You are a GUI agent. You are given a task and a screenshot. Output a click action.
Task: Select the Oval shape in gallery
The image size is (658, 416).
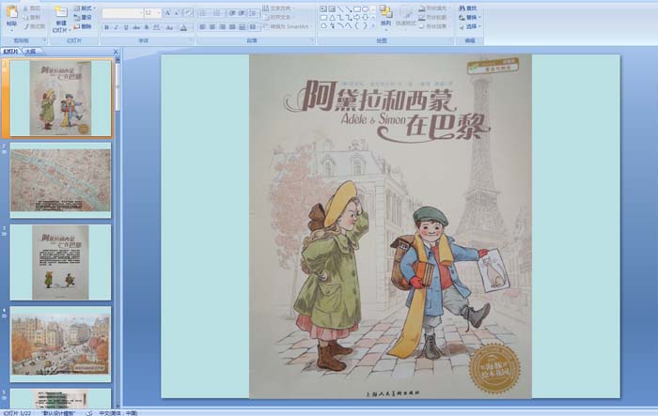[x=365, y=9]
